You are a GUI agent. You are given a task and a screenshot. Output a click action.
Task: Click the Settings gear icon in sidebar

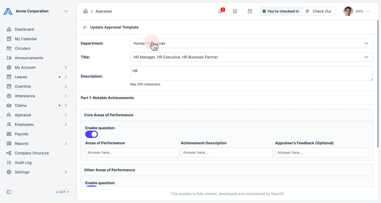pos(9,172)
